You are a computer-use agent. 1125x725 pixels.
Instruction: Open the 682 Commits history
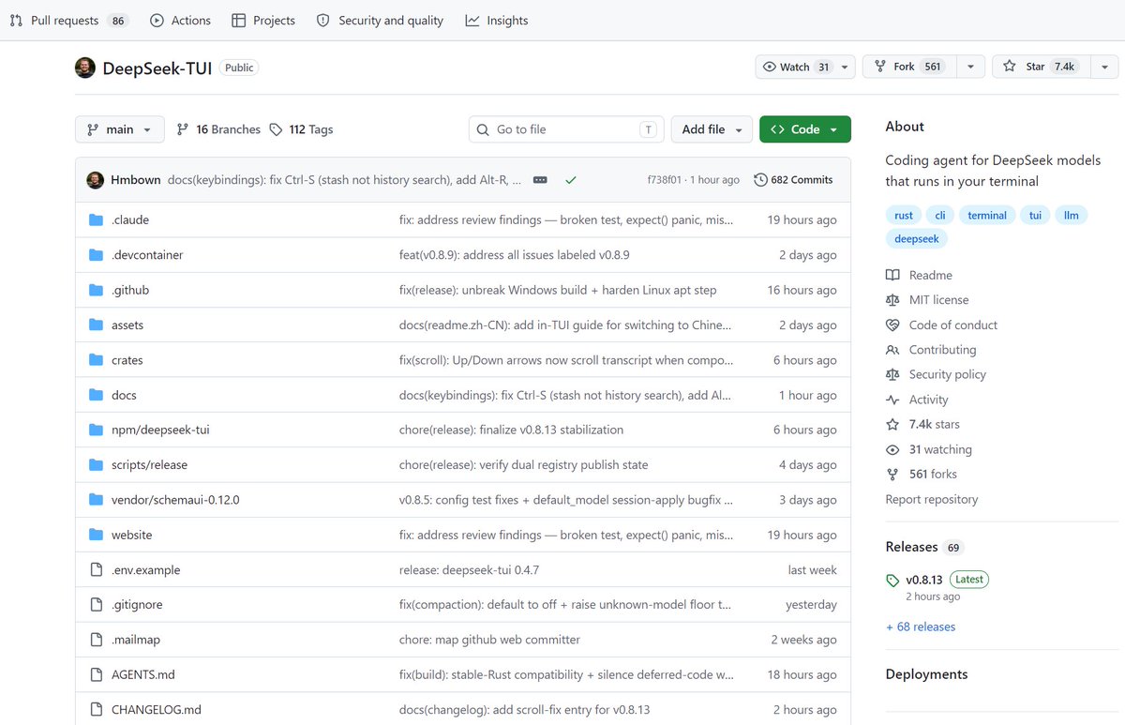[793, 180]
